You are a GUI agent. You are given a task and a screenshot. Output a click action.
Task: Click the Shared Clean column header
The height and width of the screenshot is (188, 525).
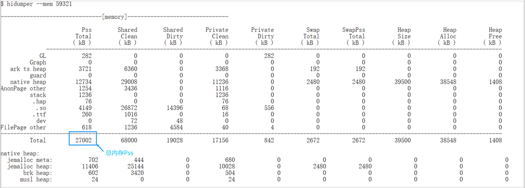coord(127,36)
